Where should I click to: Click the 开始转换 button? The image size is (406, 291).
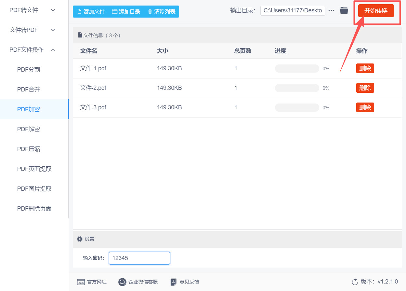coord(376,11)
